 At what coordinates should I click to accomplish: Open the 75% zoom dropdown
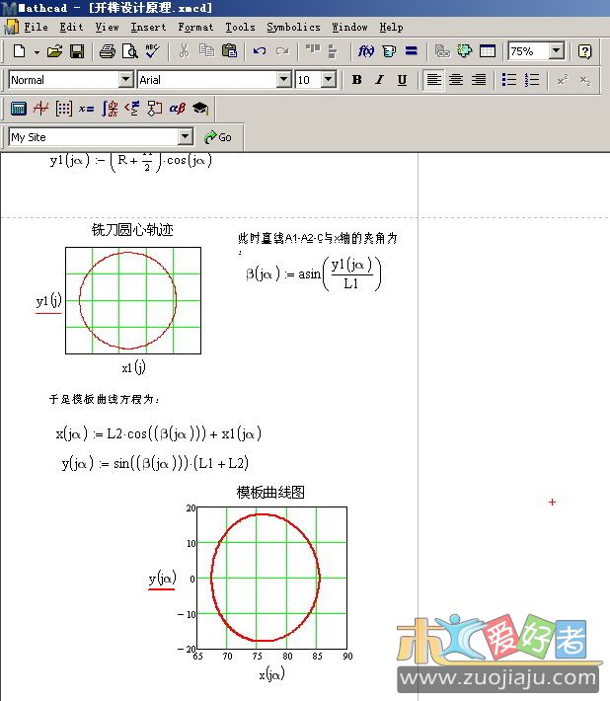coord(557,51)
